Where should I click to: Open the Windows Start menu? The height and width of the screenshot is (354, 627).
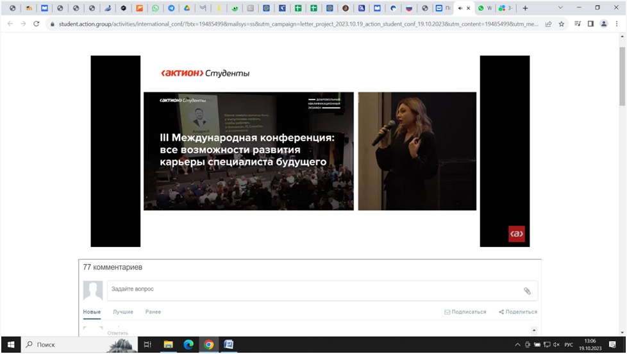(11, 344)
